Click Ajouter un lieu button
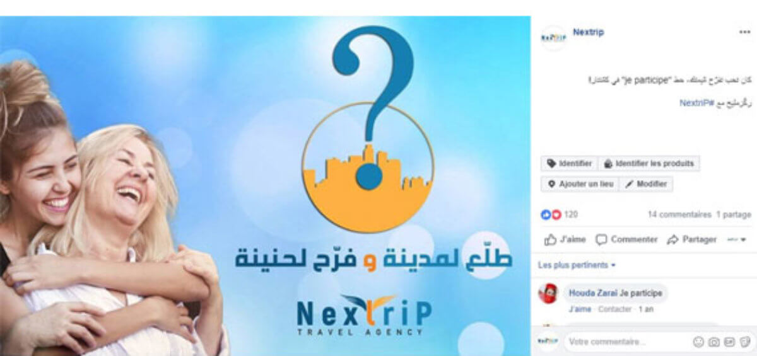The image size is (757, 356). click(580, 184)
